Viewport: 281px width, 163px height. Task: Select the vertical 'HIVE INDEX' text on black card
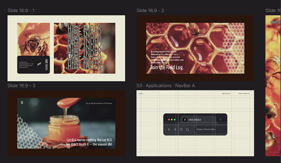(46, 64)
